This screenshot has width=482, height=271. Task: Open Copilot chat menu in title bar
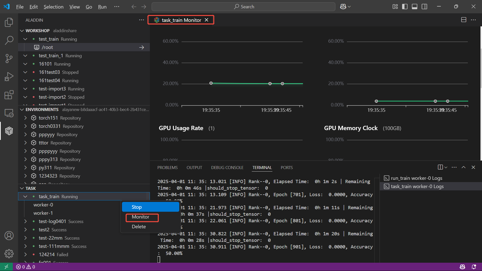345,7
